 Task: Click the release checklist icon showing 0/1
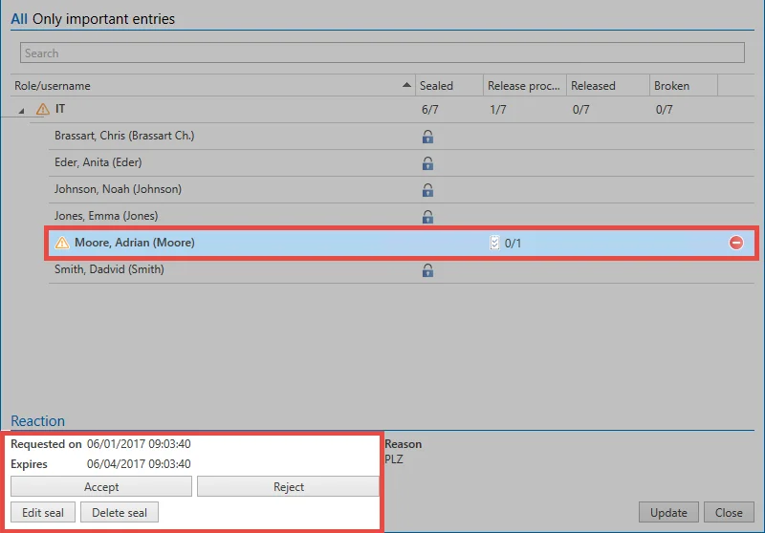[494, 243]
